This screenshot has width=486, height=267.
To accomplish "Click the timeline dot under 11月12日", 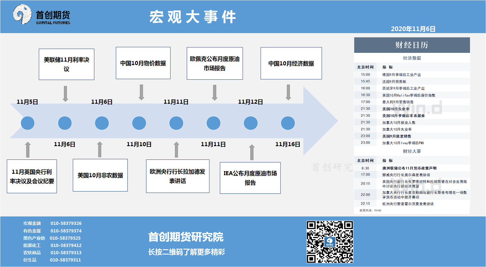I will [251, 123].
